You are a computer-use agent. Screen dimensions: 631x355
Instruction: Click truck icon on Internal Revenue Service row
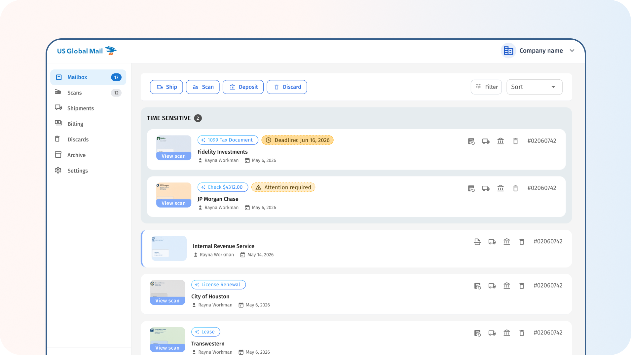click(492, 242)
